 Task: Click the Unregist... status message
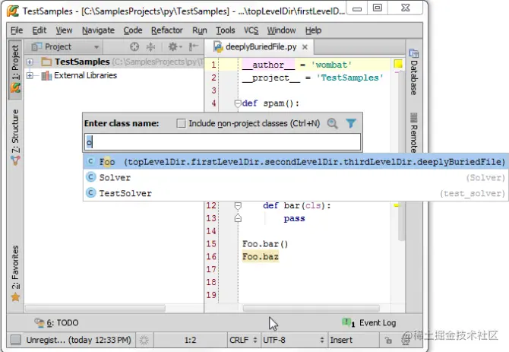pyautogui.click(x=78, y=340)
